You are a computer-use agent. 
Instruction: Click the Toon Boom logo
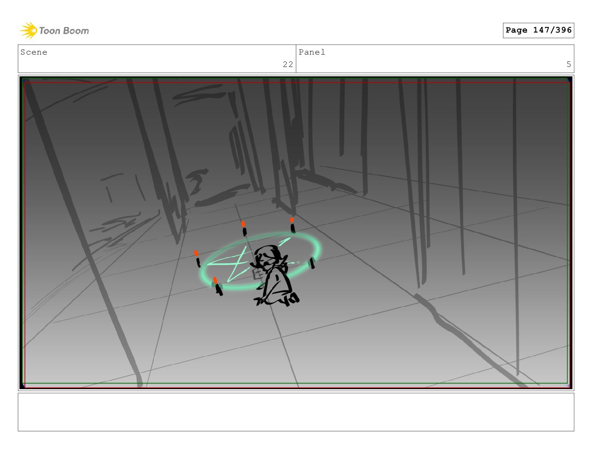pyautogui.click(x=54, y=30)
